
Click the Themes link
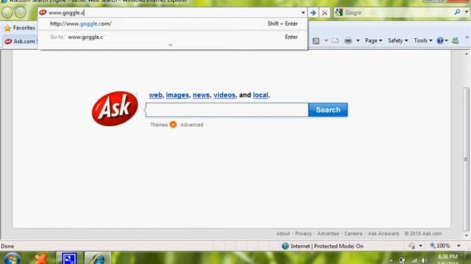(x=159, y=125)
